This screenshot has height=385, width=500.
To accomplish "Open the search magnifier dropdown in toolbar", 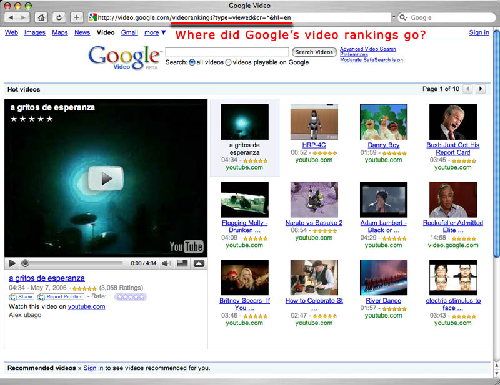I will 404,17.
